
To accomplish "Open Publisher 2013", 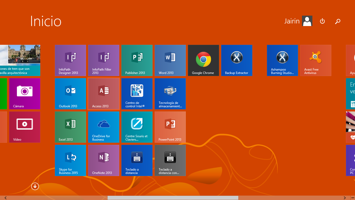I will click(x=137, y=60).
